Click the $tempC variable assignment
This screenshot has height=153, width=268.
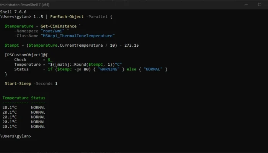(12, 45)
